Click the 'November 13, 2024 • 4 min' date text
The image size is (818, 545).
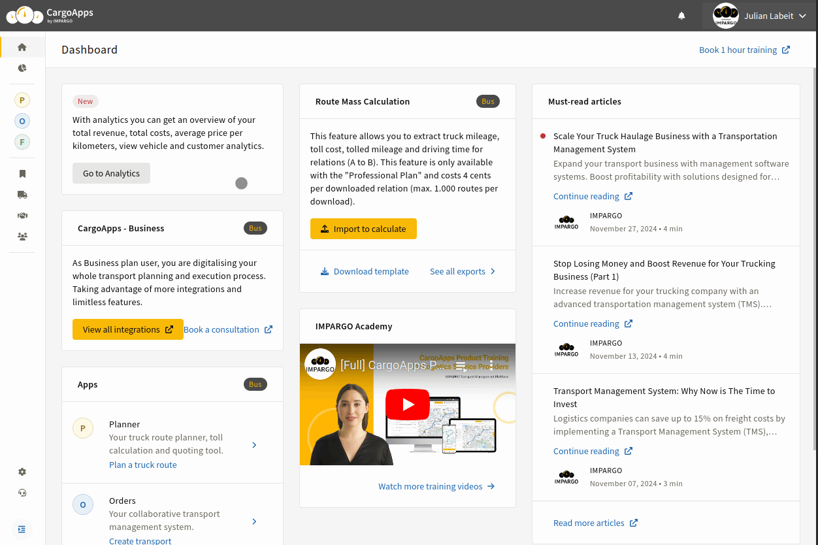[x=636, y=356]
